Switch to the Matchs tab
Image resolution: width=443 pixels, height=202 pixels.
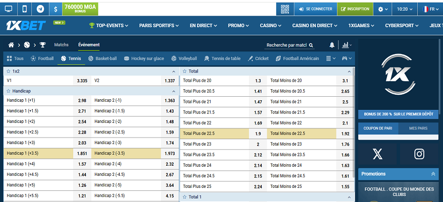61,45
